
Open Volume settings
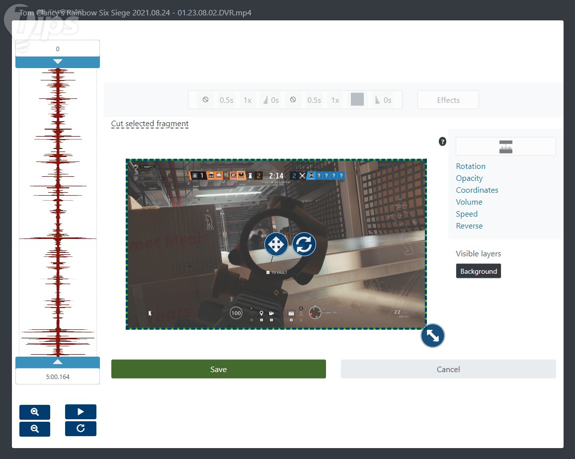click(x=469, y=202)
